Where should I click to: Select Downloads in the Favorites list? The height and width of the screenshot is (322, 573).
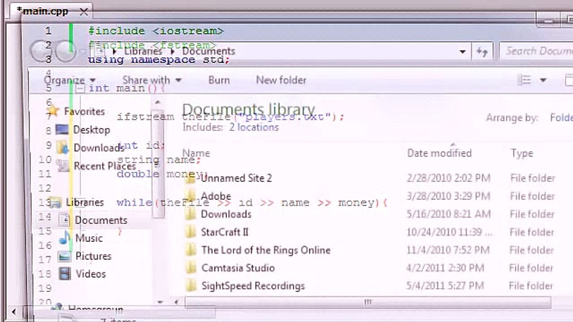98,148
